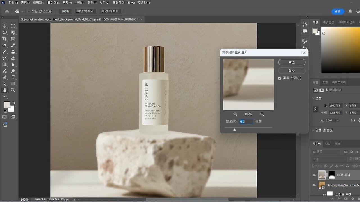
Task: Open the 필터(T) menu
Action: tap(92, 3)
